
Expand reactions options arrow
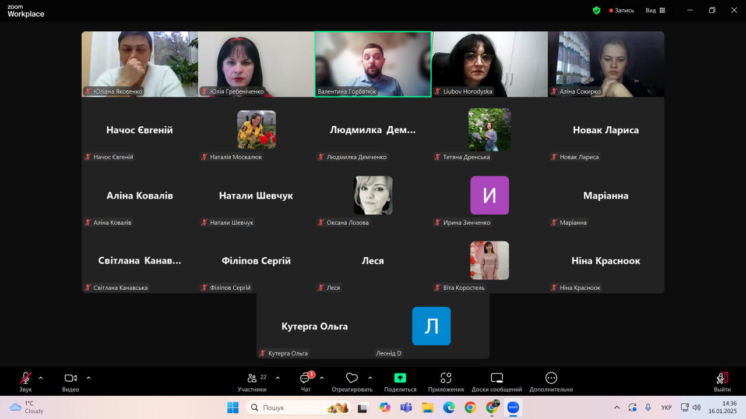pos(370,378)
